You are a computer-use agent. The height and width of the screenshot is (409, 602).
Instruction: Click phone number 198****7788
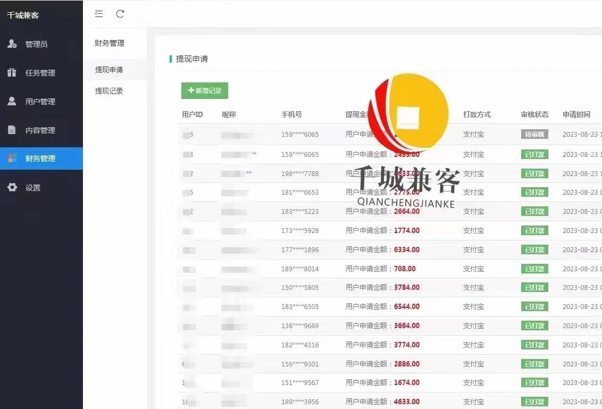300,173
